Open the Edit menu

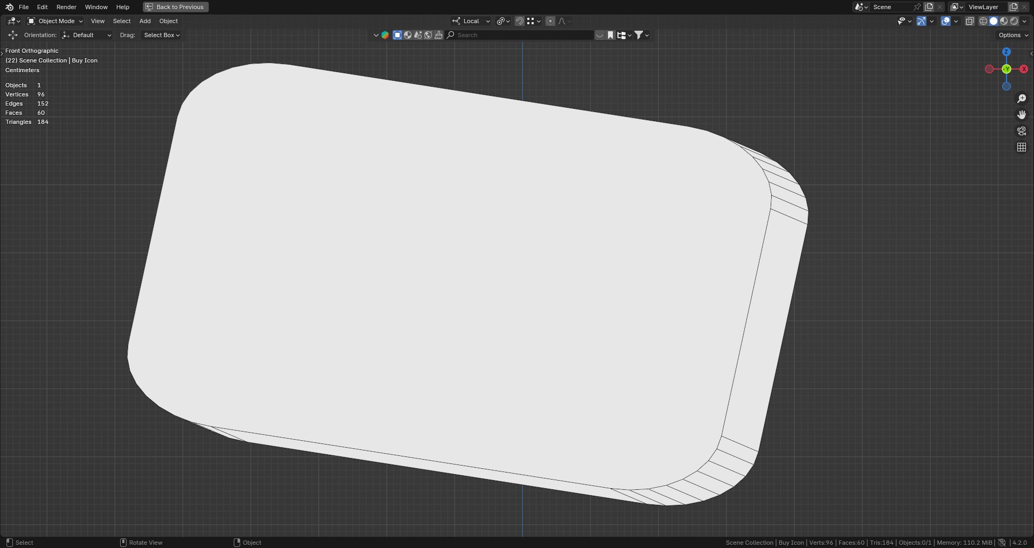[x=43, y=7]
